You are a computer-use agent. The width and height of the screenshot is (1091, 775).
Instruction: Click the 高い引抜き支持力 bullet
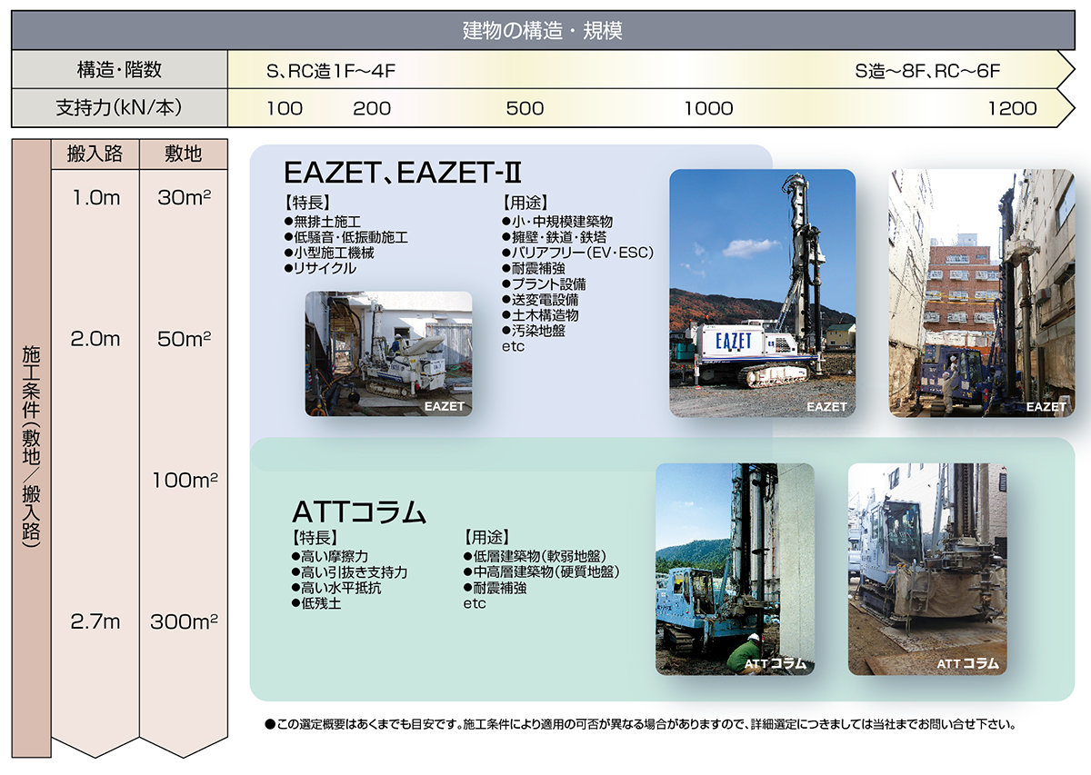click(349, 572)
